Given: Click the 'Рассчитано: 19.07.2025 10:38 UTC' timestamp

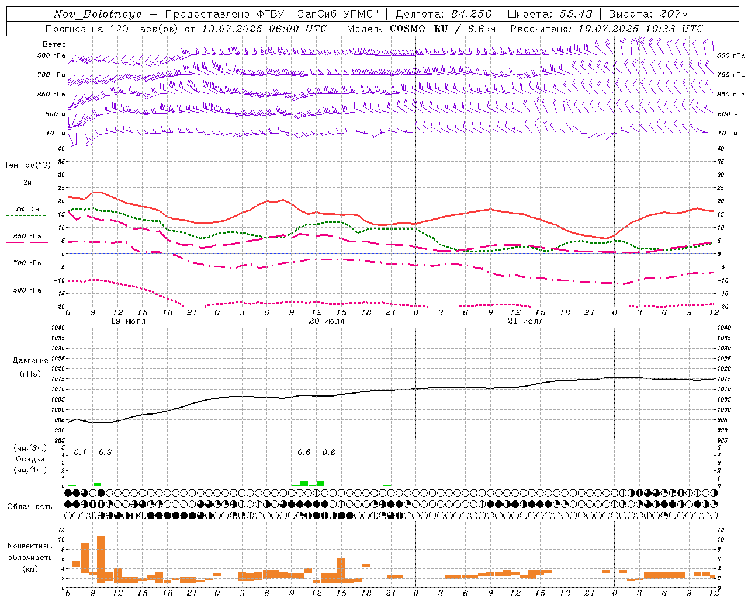Looking at the screenshot, I should [607, 29].
